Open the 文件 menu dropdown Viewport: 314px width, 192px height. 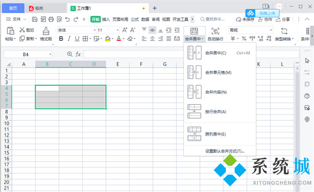(16, 19)
